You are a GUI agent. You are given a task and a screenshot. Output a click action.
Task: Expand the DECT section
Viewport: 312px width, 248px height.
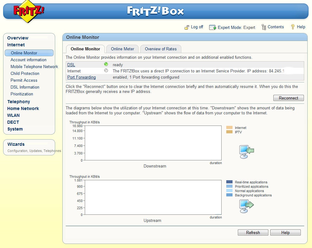tap(13, 122)
